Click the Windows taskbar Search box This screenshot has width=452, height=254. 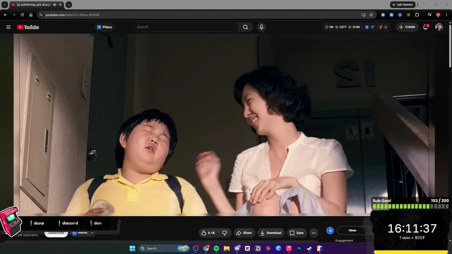(164, 248)
